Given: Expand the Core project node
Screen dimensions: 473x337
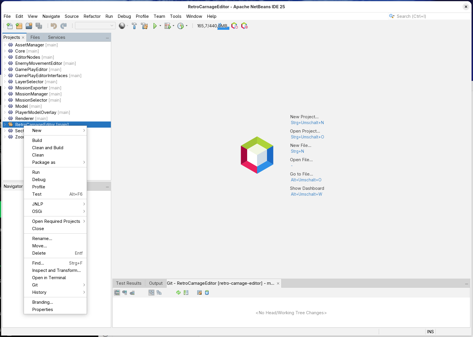Looking at the screenshot, I should 5,51.
